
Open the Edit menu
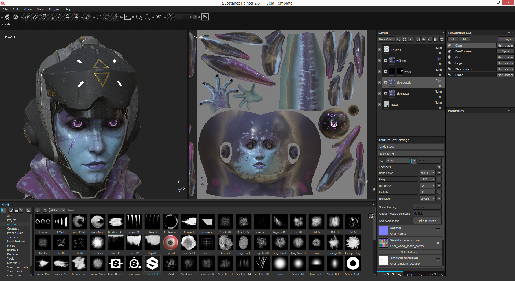[x=16, y=9]
